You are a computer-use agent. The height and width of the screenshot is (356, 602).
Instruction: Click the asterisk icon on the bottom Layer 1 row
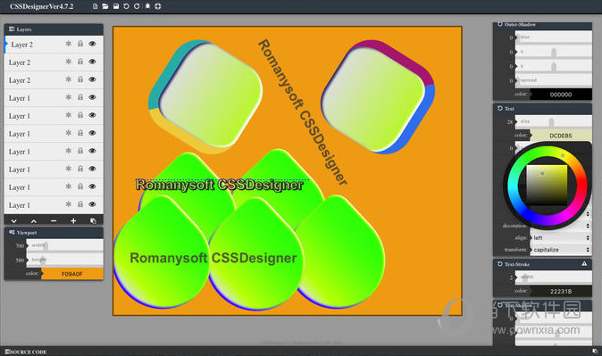click(x=69, y=204)
